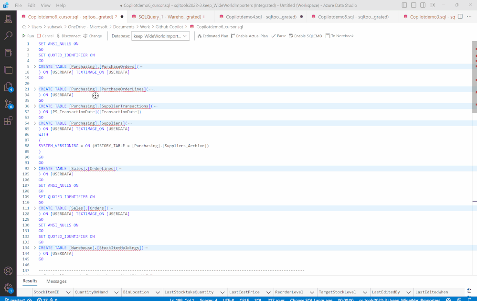Click the editor vertical scrollbar thumb

pos(475,77)
